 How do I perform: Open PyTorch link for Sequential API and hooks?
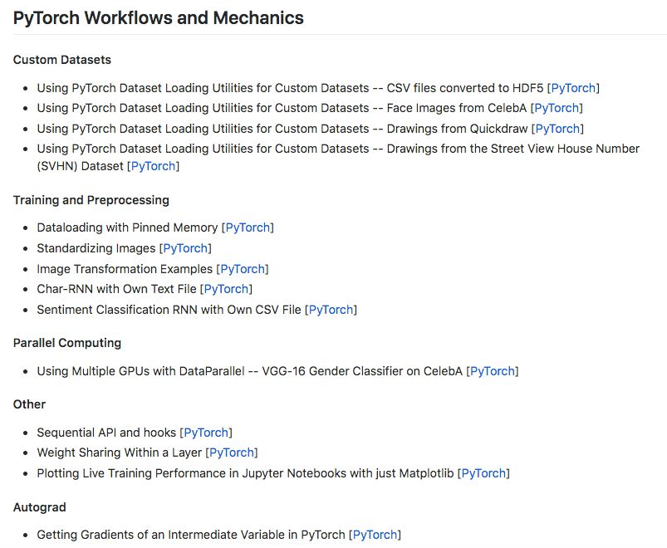[206, 433]
